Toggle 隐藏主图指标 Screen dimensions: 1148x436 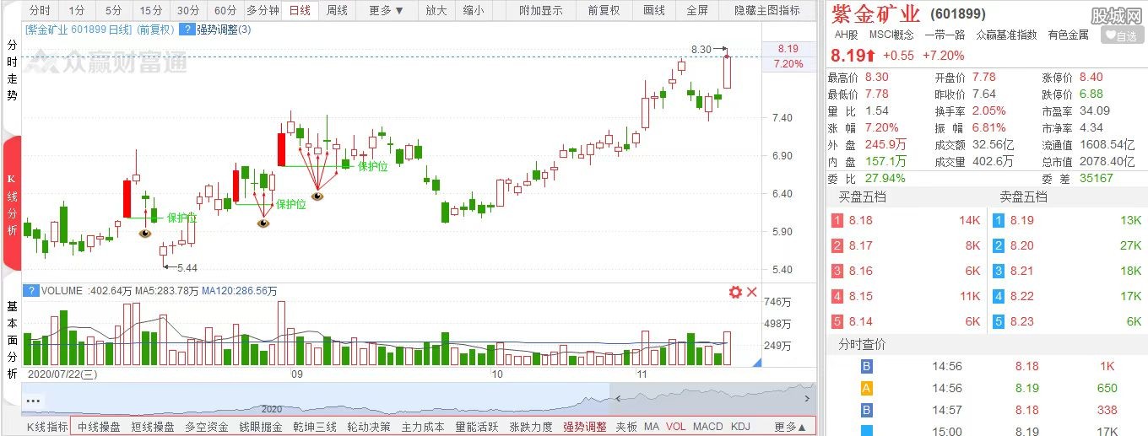(767, 11)
